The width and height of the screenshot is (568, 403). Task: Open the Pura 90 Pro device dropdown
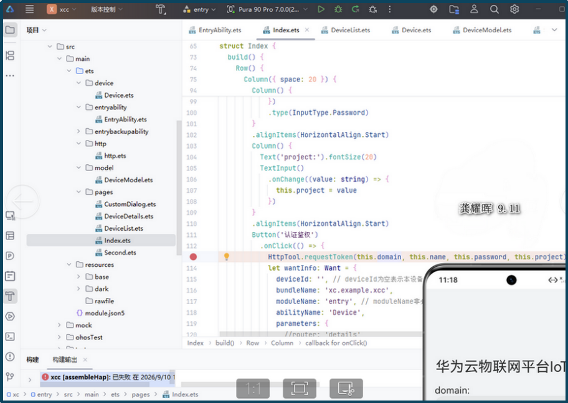[267, 9]
